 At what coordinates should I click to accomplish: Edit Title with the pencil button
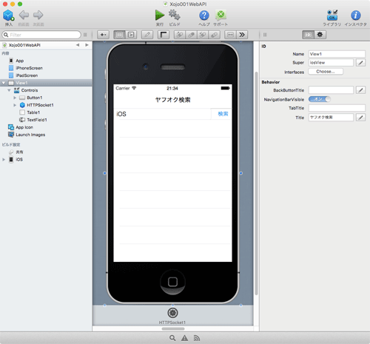click(x=360, y=118)
